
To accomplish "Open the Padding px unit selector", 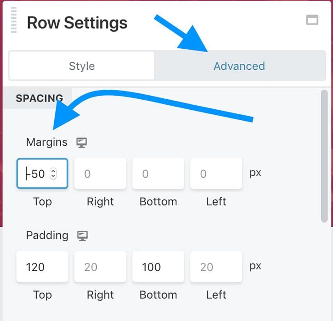I will 255,266.
